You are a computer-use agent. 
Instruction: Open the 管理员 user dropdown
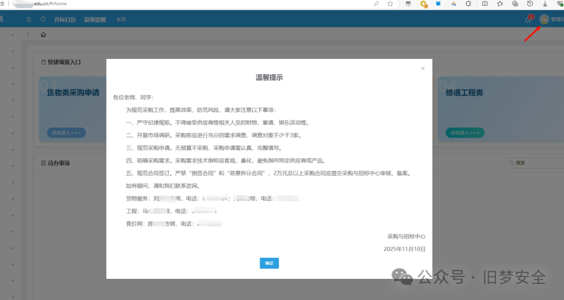557,19
